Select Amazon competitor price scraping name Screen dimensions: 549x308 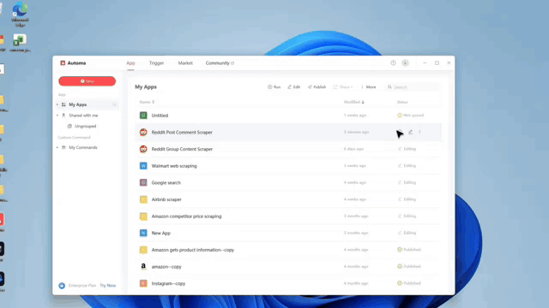pyautogui.click(x=186, y=216)
